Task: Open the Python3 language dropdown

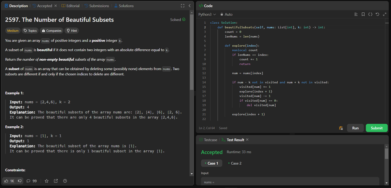Action: tap(207, 15)
